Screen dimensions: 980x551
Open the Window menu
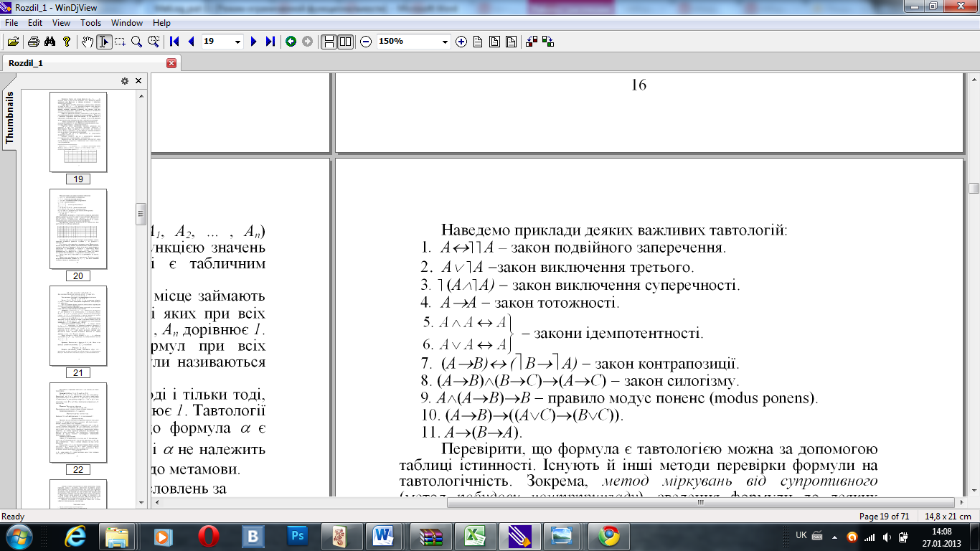[127, 23]
